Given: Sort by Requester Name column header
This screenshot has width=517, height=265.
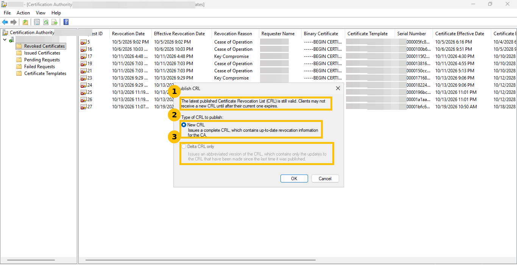Looking at the screenshot, I should point(280,34).
